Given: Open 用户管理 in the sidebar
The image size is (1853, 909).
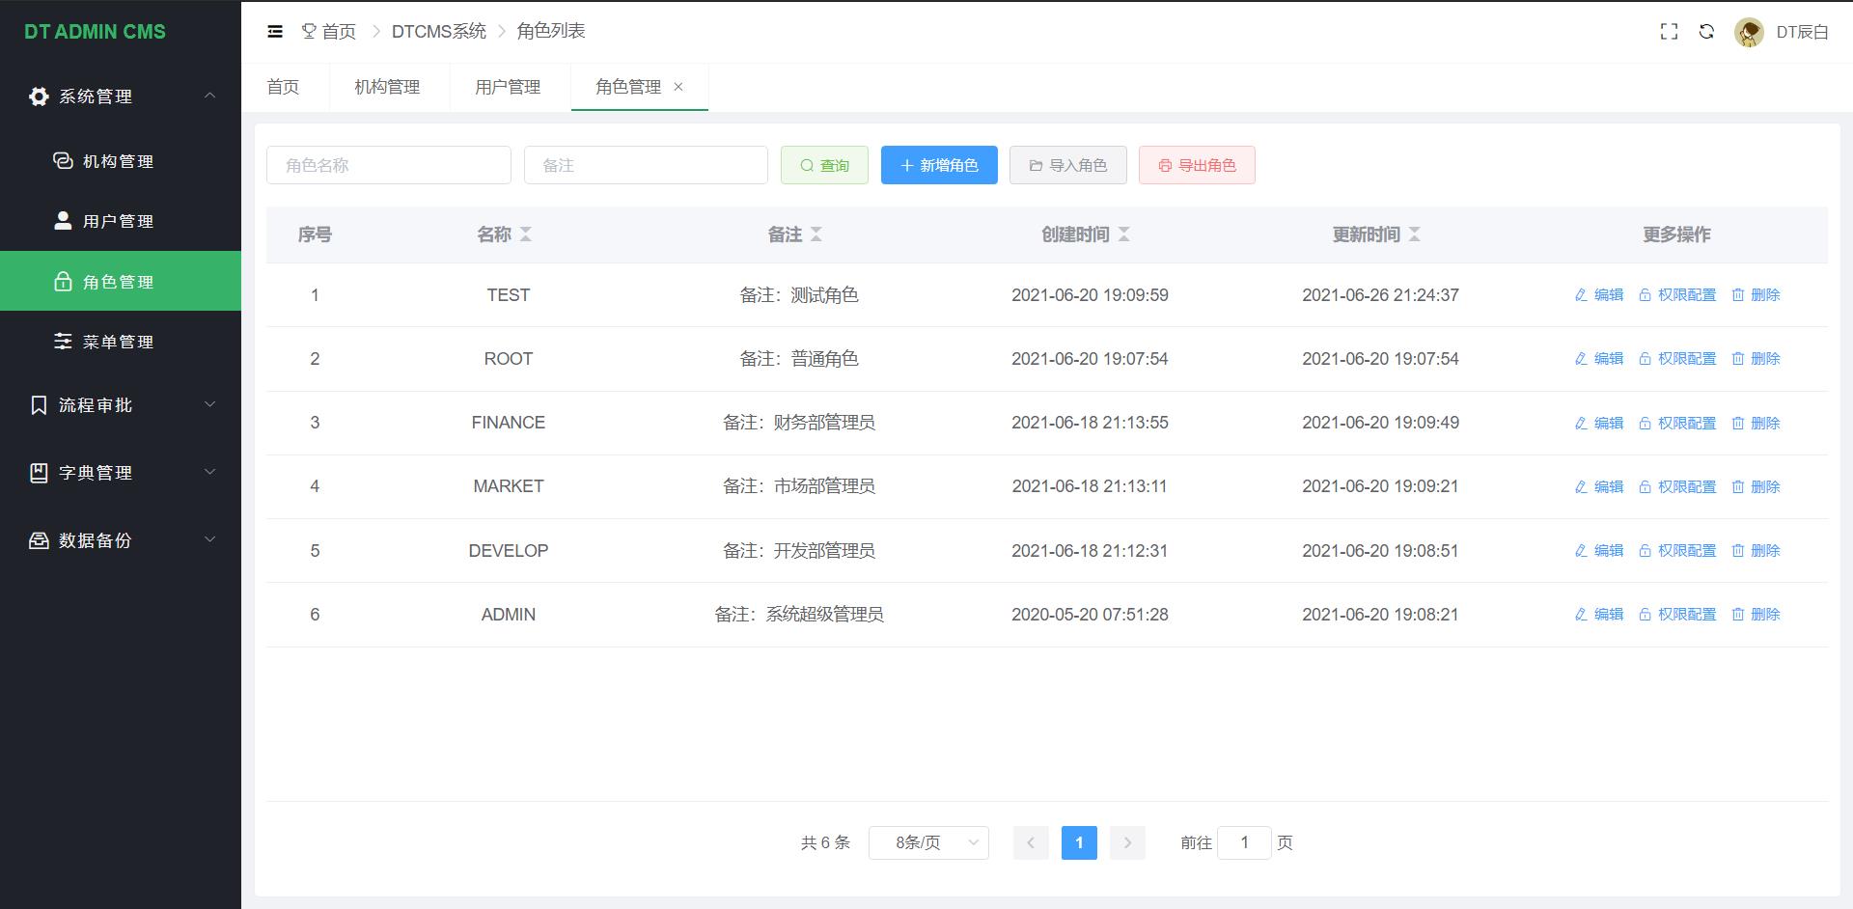Looking at the screenshot, I should click(x=121, y=221).
